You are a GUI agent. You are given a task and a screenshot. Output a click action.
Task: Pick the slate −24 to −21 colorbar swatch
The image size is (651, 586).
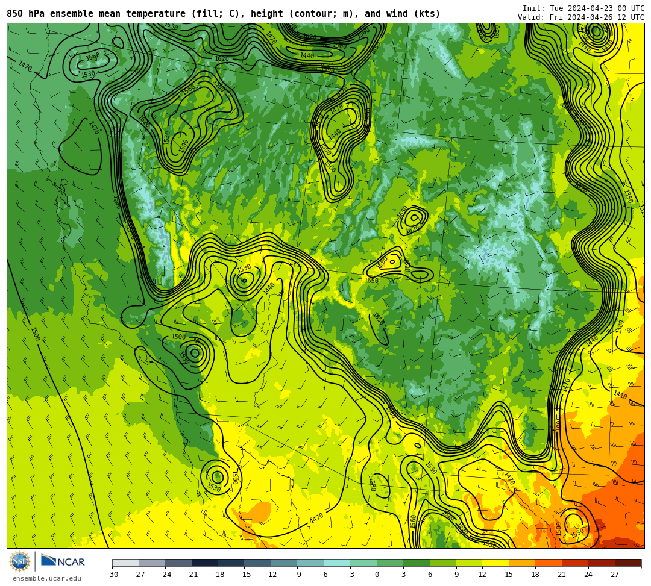pos(178,563)
